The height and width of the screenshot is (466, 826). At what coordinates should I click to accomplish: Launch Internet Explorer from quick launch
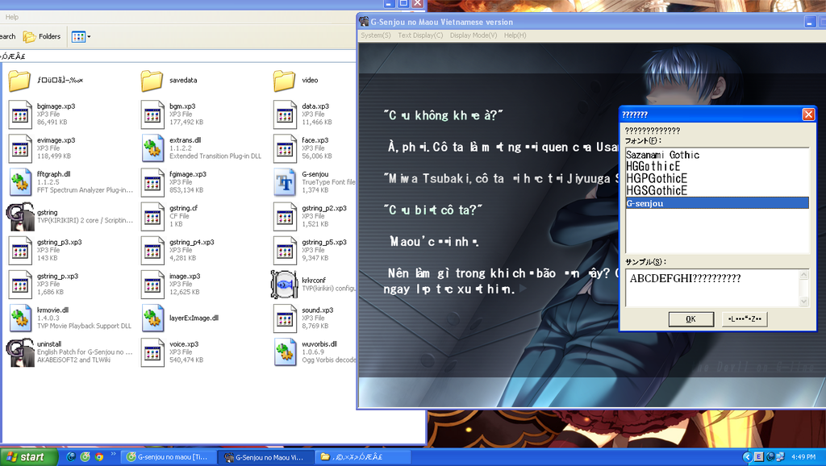[x=71, y=457]
